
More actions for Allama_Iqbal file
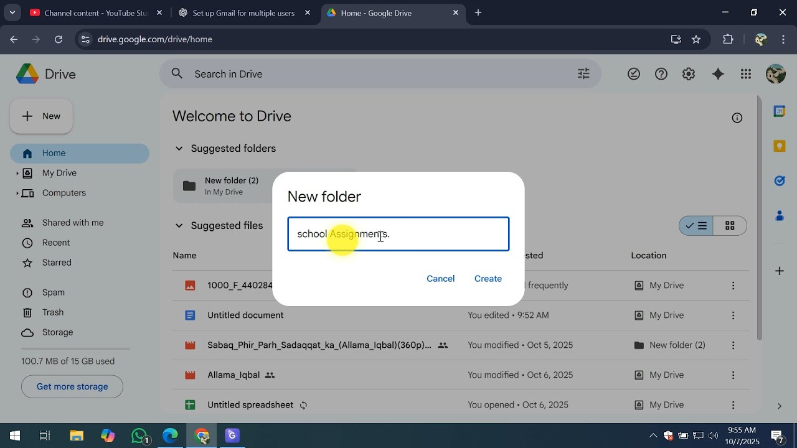click(733, 375)
